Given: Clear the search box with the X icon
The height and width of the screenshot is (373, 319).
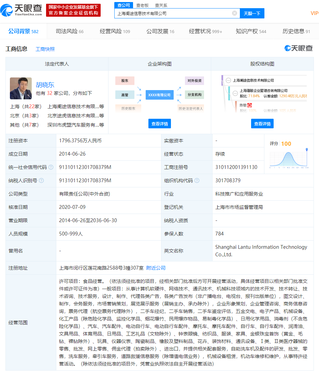Looking at the screenshot, I should 234,13.
